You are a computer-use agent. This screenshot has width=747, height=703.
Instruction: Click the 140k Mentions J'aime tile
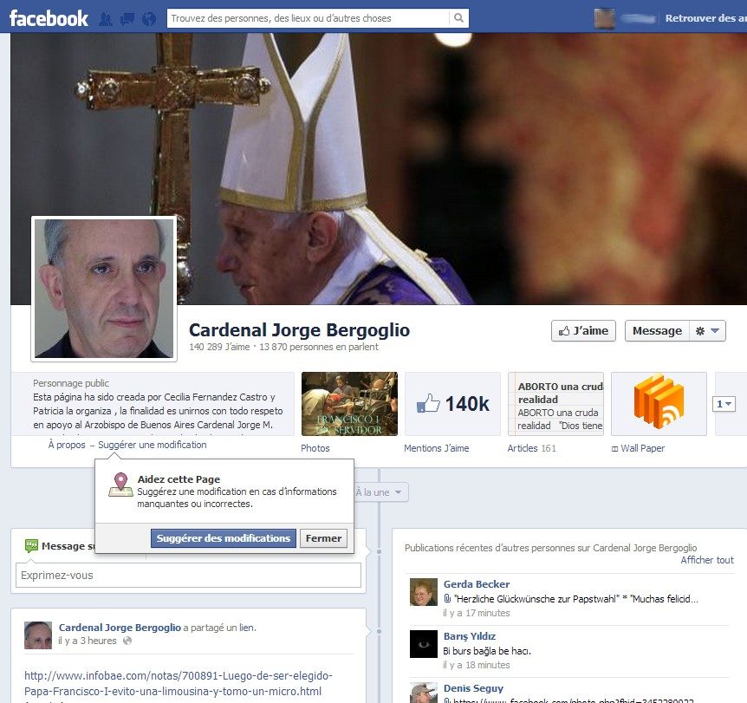[x=452, y=404]
